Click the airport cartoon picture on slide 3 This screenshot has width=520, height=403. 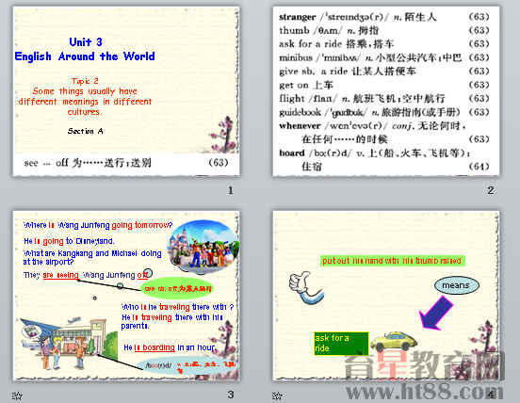[x=69, y=343]
